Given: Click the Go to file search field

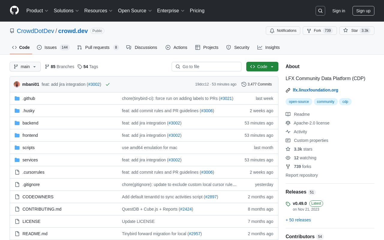Looking at the screenshot, I should click(x=206, y=67).
